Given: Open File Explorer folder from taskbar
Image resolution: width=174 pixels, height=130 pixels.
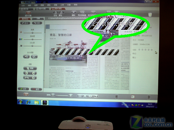Looking at the screenshot, I should 37,102.
